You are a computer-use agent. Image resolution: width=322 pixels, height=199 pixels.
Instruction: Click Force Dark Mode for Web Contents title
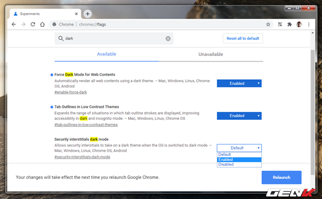pyautogui.click(x=85, y=75)
